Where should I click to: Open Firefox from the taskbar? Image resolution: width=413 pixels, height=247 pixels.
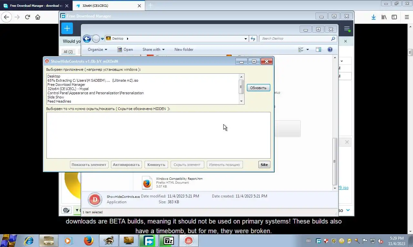88,241
